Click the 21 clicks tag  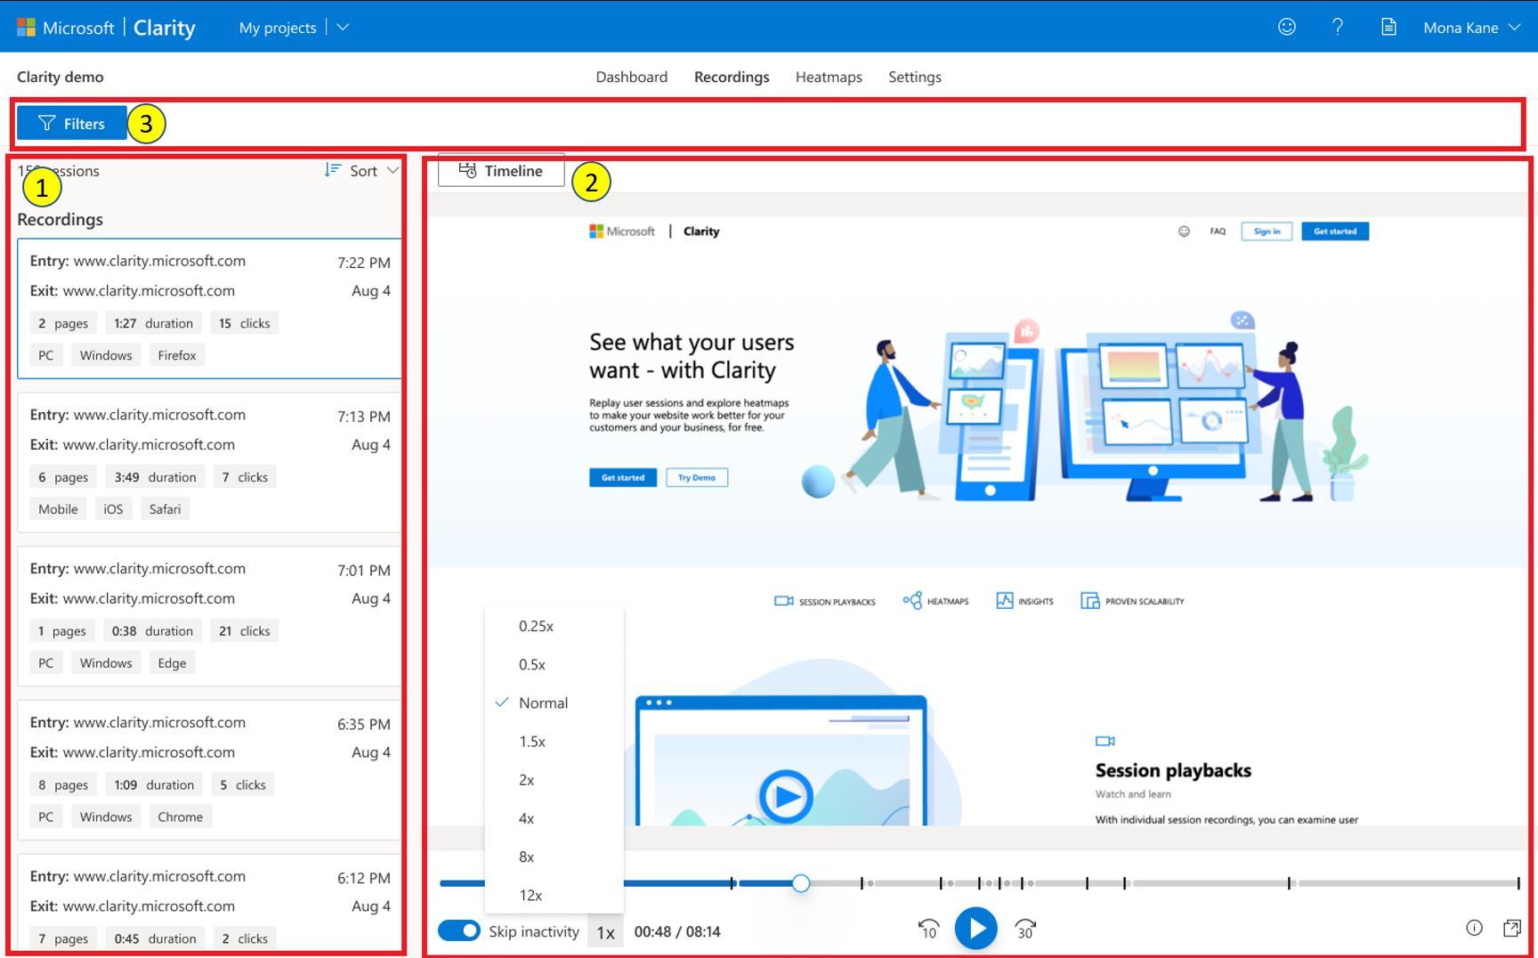[x=244, y=630]
